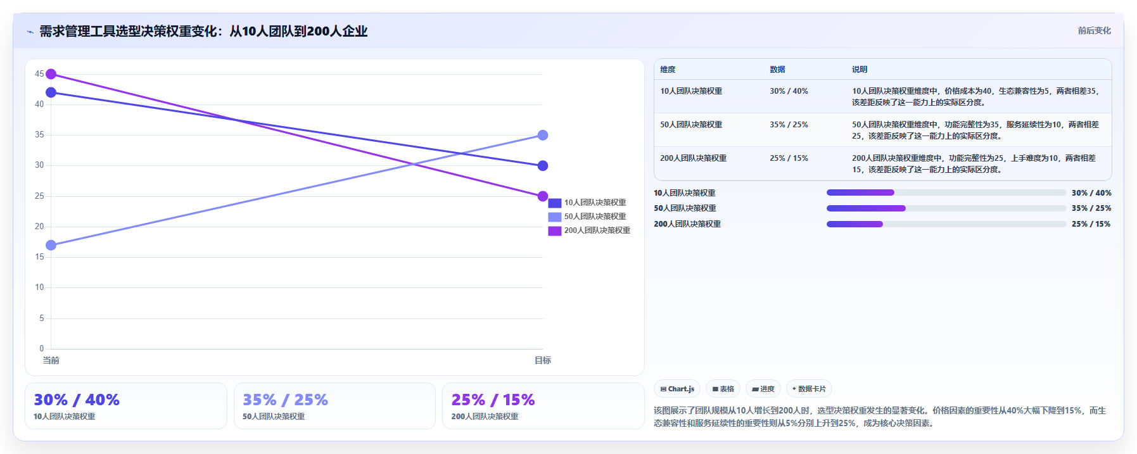Click the 200人团队决策权重 progress row label
Screen dimensions: 1137x454
pos(687,224)
